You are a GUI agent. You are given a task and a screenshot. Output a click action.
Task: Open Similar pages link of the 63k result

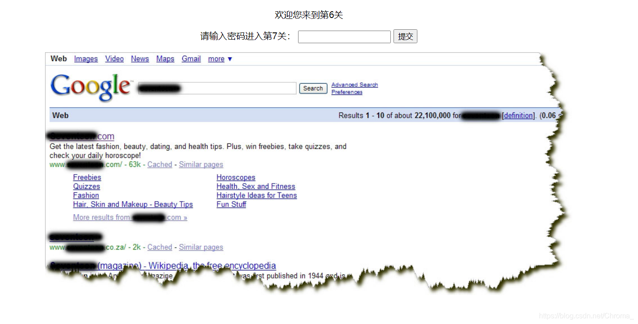click(201, 165)
